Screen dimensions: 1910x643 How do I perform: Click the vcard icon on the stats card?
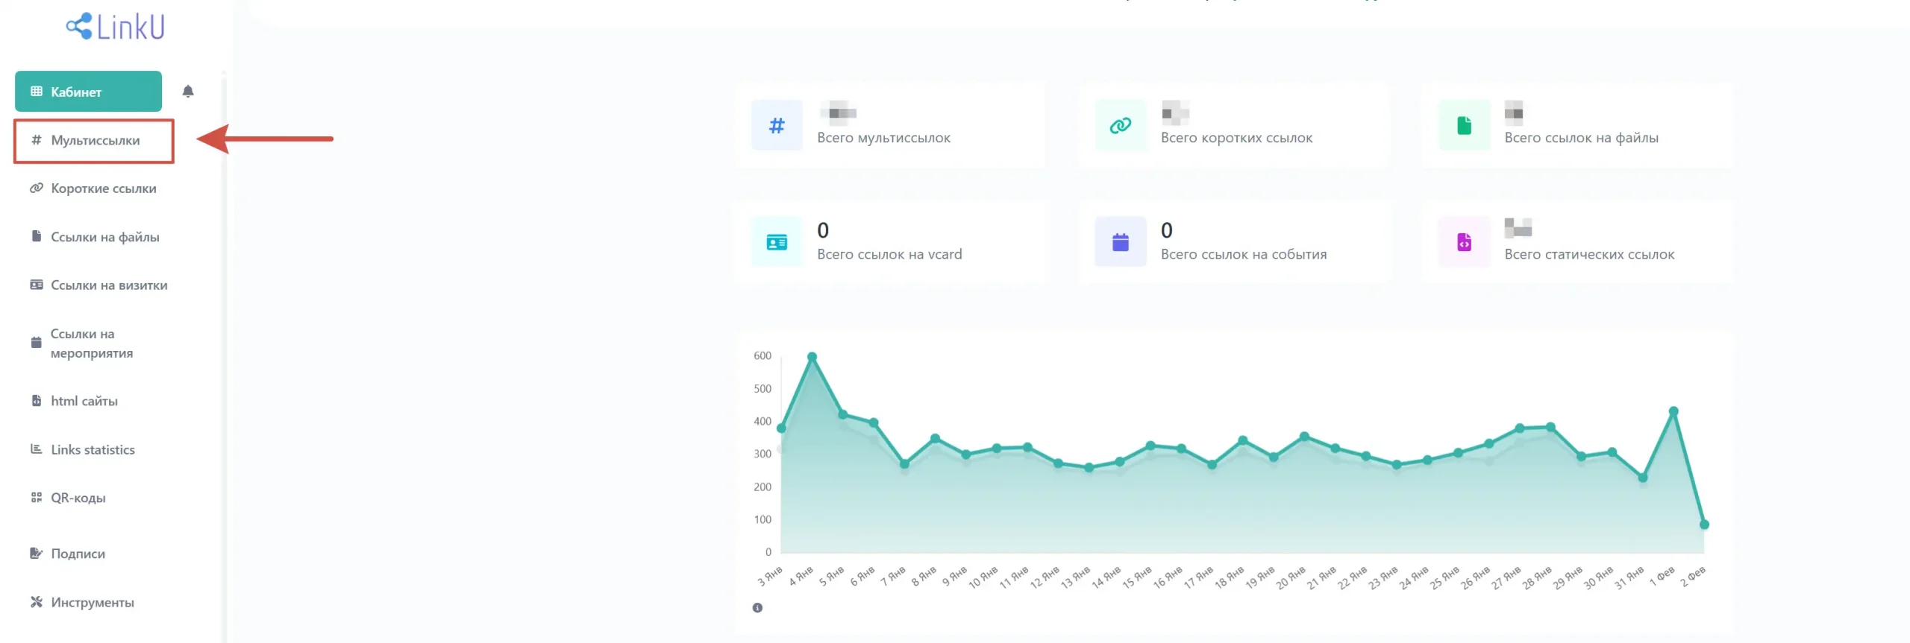(777, 242)
